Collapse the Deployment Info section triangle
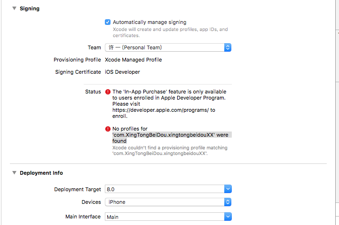Screen dimensions: 339x225 (14, 173)
